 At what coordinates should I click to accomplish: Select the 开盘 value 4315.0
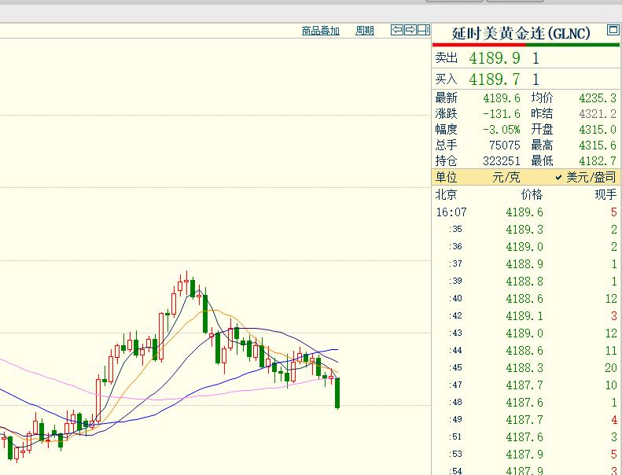click(x=598, y=130)
